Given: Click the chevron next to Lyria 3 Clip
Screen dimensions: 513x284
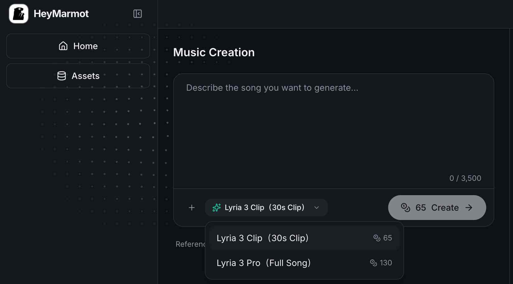Looking at the screenshot, I should tap(317, 208).
